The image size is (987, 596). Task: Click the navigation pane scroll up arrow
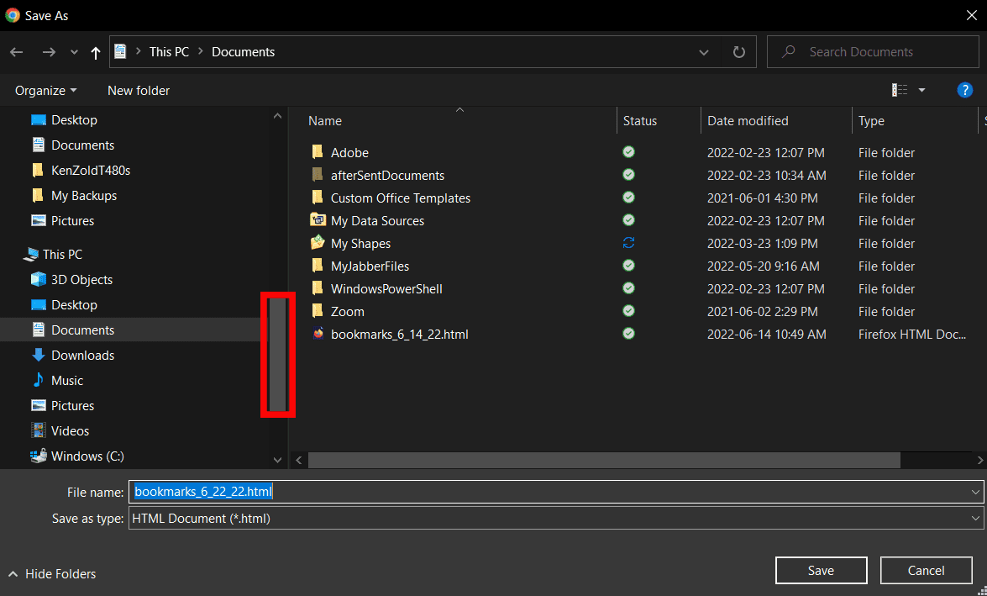(277, 116)
